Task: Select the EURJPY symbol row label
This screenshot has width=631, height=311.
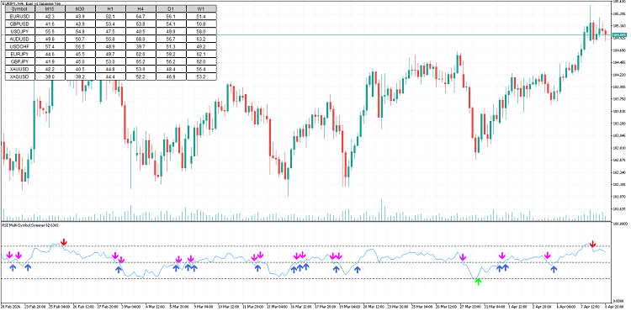Action: 20,54
